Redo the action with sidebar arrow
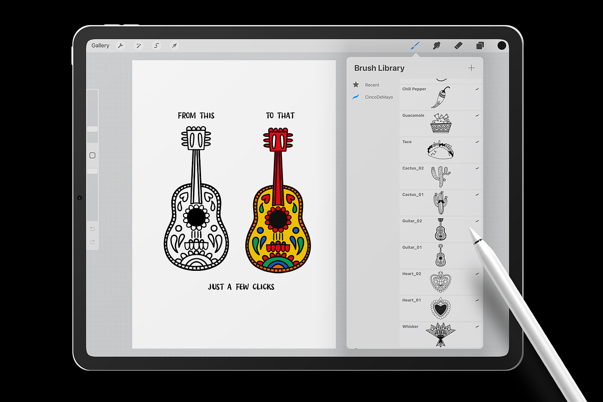 tap(92, 242)
